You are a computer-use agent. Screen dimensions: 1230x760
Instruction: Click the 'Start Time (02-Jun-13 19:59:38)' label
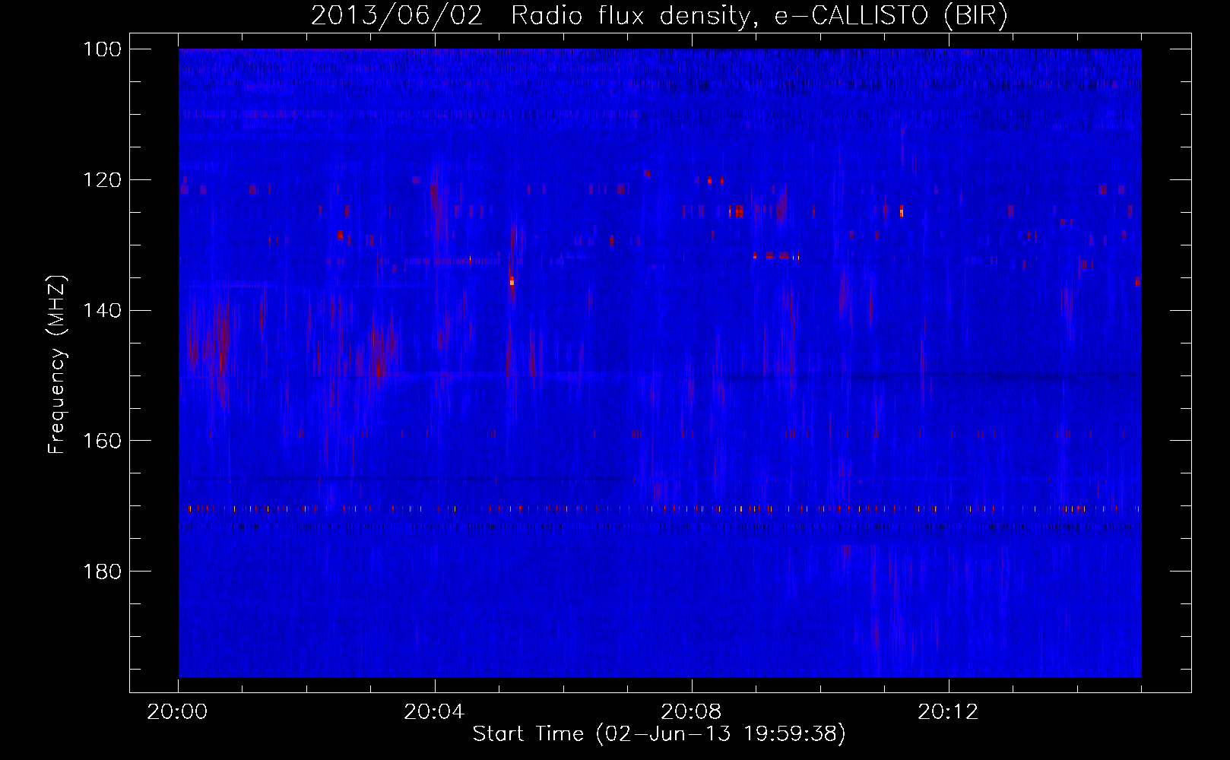(659, 734)
